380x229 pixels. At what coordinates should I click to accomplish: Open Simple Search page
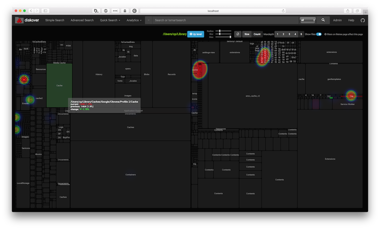55,20
